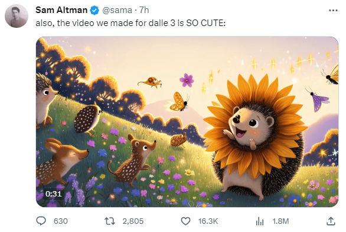The width and height of the screenshot is (346, 232).
Task: Click the Sam Altman display name
Action: 61,10
